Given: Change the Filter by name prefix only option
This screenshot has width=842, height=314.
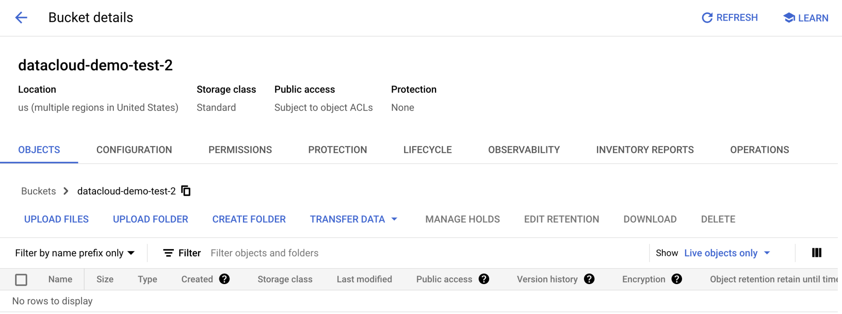Looking at the screenshot, I should (x=76, y=253).
